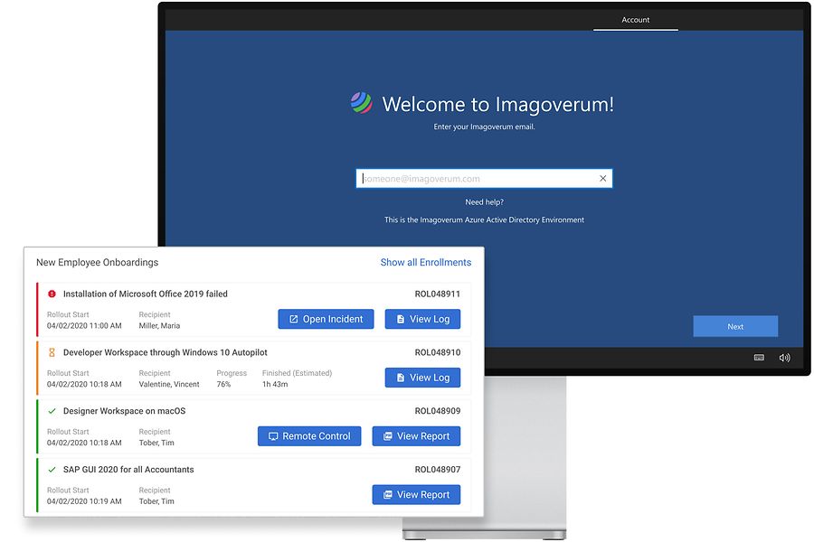Click recipient 'Valentine, Vincent'
This screenshot has width=814, height=542.
pos(169,384)
